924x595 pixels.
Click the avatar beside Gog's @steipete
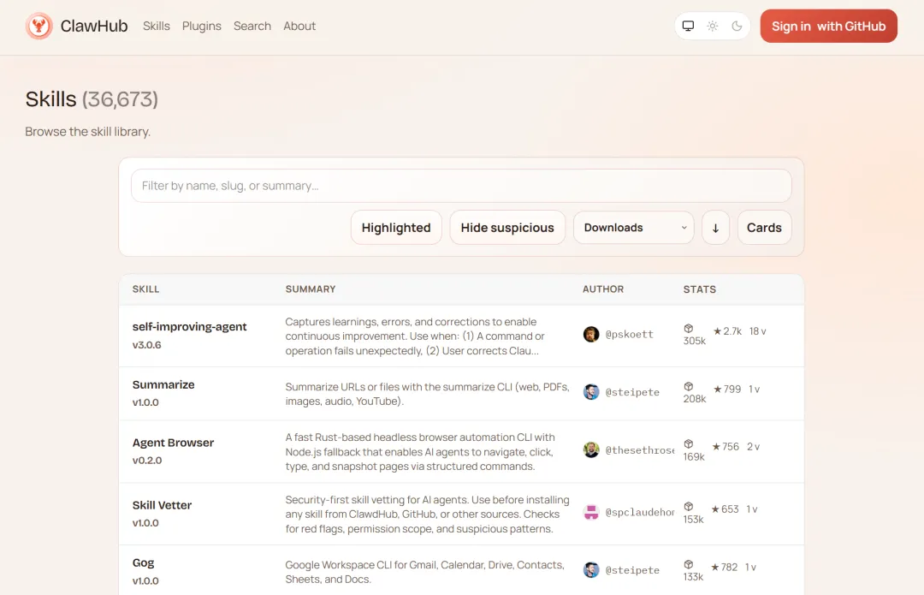(591, 569)
